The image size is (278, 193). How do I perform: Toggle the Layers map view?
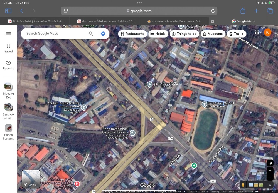pos(31,179)
